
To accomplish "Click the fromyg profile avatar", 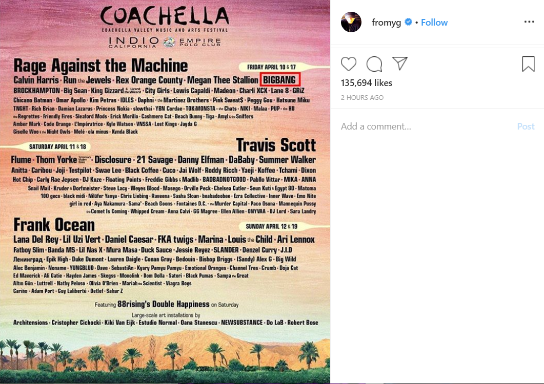I will [x=351, y=22].
